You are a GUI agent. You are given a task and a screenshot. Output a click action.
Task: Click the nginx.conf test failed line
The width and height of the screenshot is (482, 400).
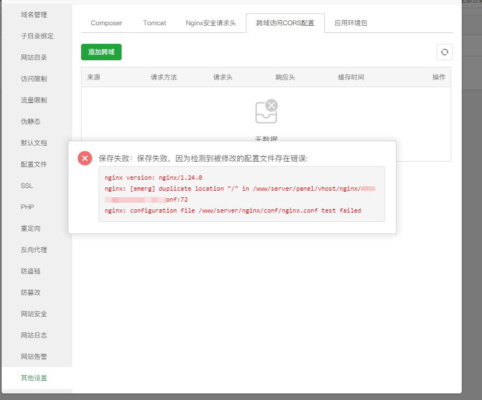coord(233,210)
